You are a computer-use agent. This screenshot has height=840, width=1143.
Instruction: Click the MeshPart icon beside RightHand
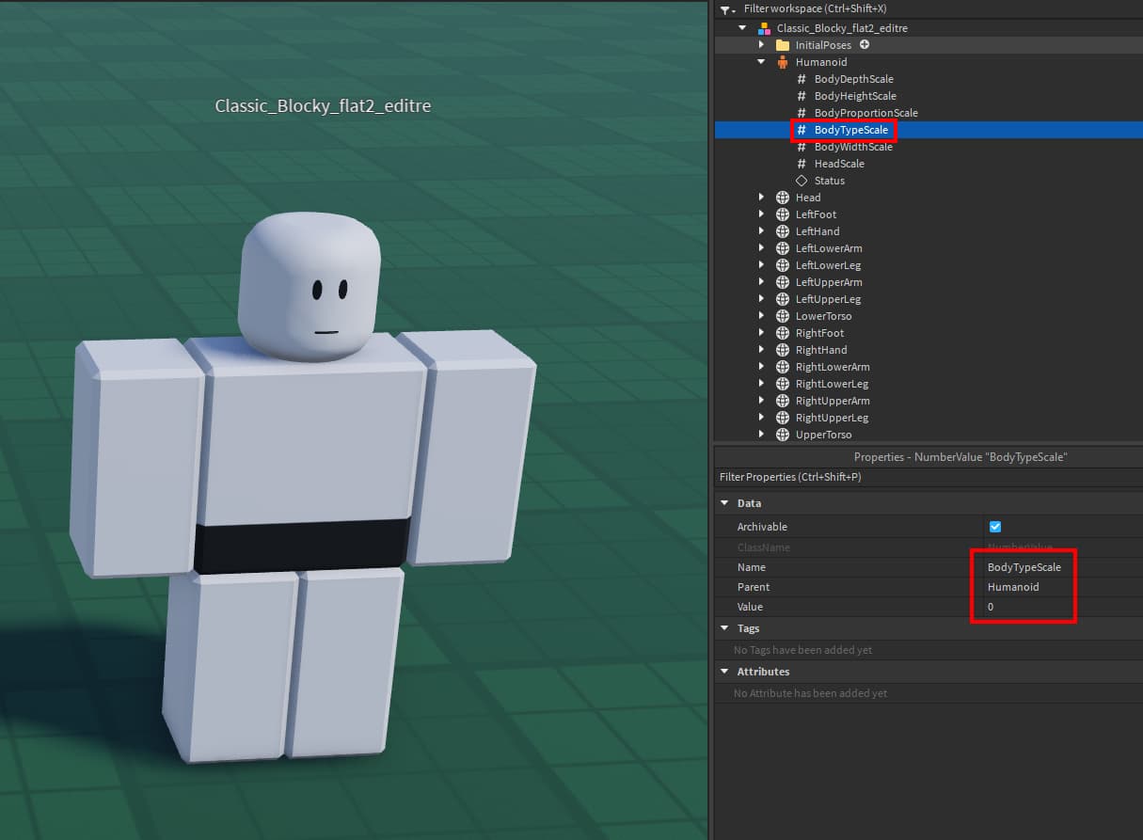pos(783,349)
